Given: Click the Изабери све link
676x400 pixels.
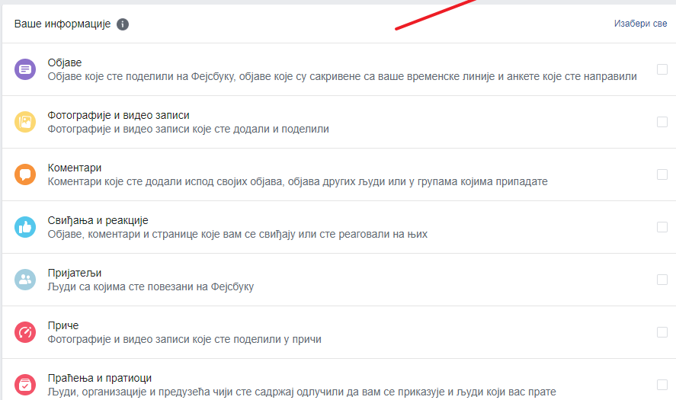Looking at the screenshot, I should pyautogui.click(x=640, y=24).
